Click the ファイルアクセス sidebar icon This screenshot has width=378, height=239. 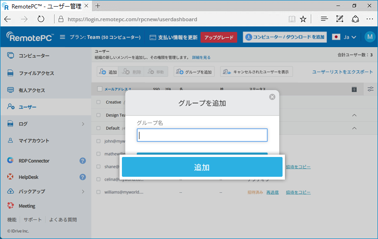coord(10,73)
